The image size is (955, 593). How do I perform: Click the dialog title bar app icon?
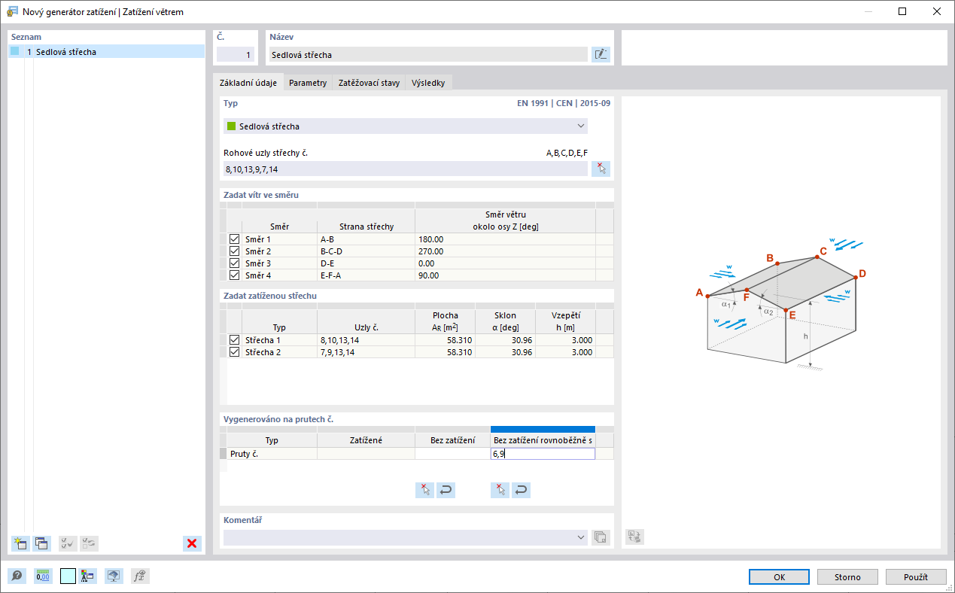tap(12, 12)
